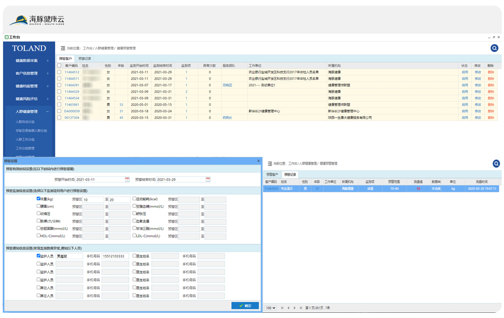Switch to 预警记录 tab above customer table

coord(85,58)
